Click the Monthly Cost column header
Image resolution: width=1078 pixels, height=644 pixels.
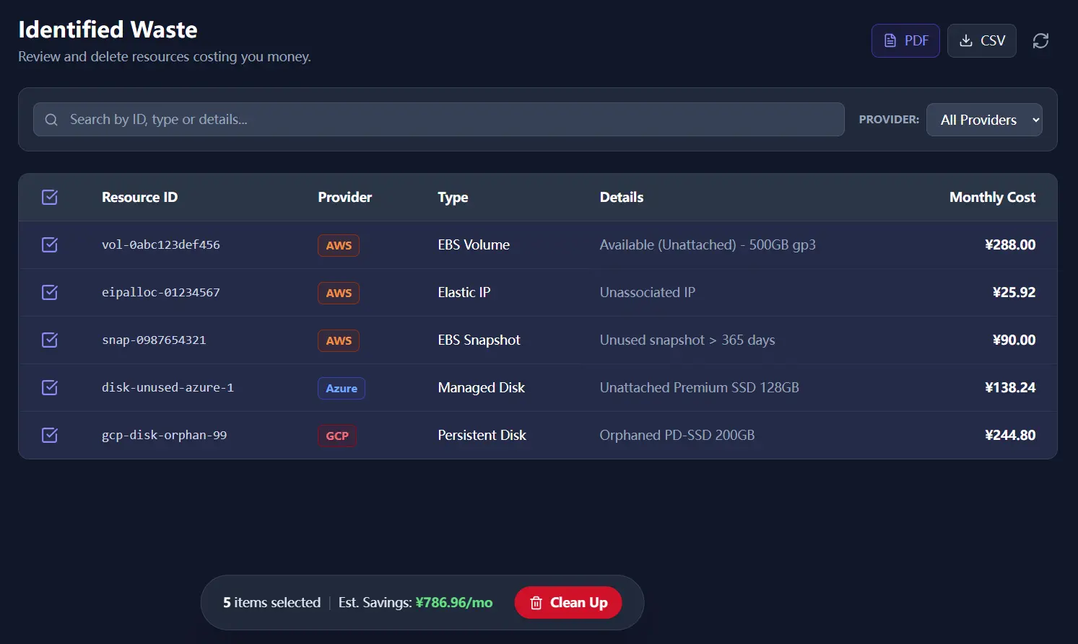pos(993,197)
